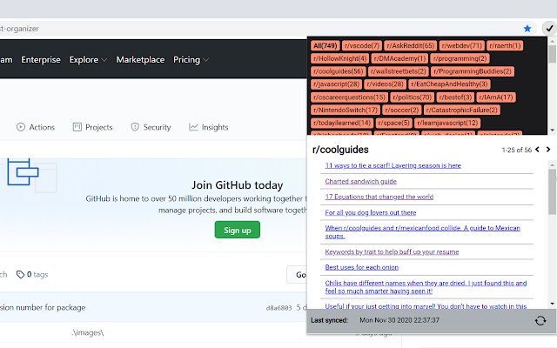
Task: Select the r/HollowKnight(4) tag
Action: coord(339,58)
